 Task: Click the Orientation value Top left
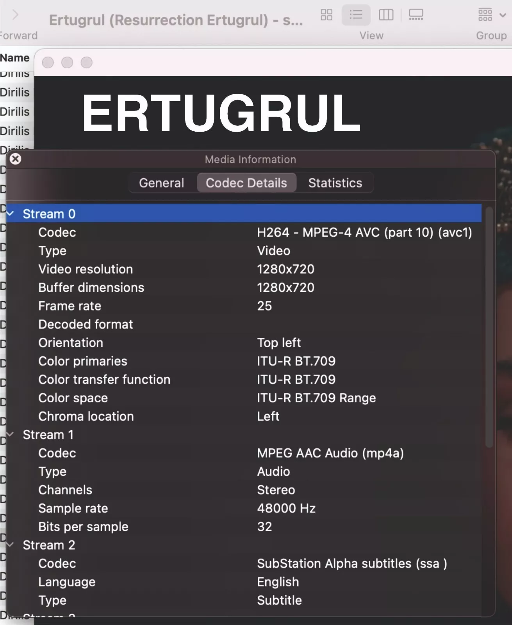point(279,343)
